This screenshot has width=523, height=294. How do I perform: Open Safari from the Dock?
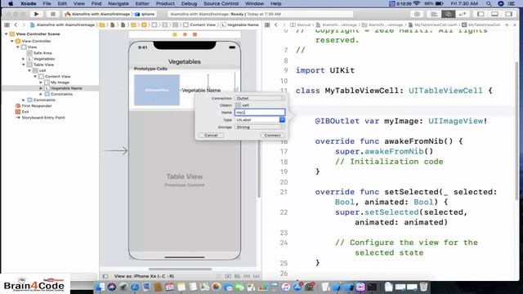coord(135,287)
